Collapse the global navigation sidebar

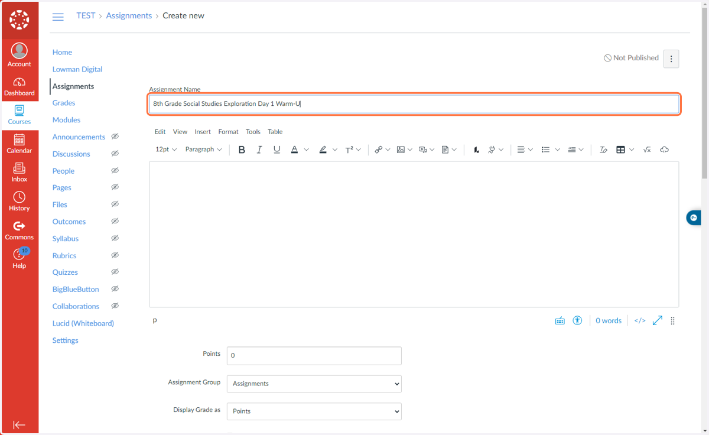coord(19,424)
